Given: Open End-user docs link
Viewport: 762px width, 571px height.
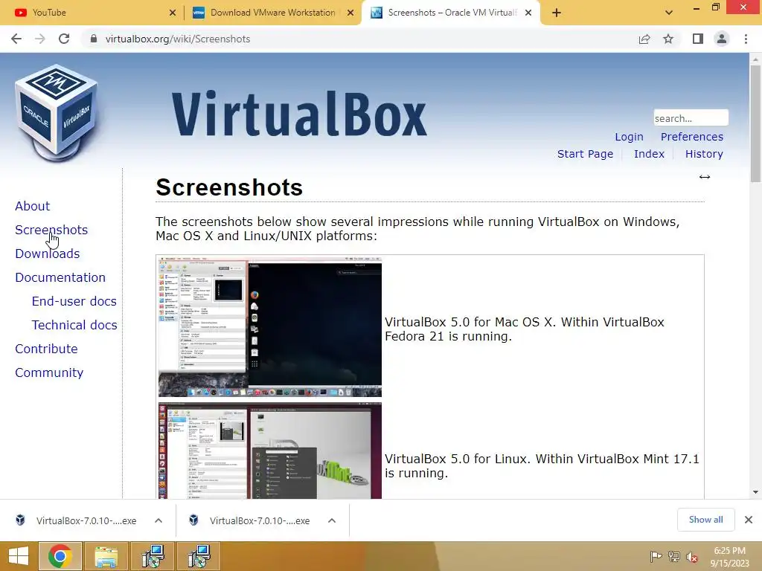Looking at the screenshot, I should coord(74,301).
